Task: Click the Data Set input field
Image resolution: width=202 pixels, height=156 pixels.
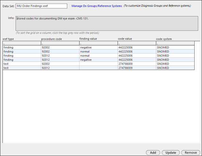Action: pyautogui.click(x=41, y=6)
